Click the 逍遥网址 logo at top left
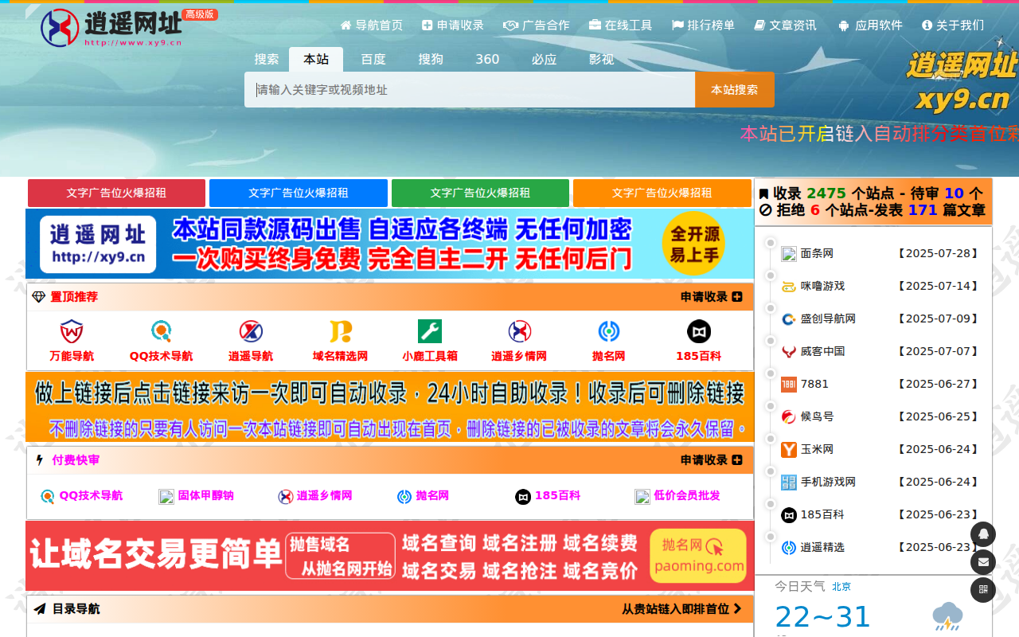The image size is (1019, 637). click(x=111, y=28)
